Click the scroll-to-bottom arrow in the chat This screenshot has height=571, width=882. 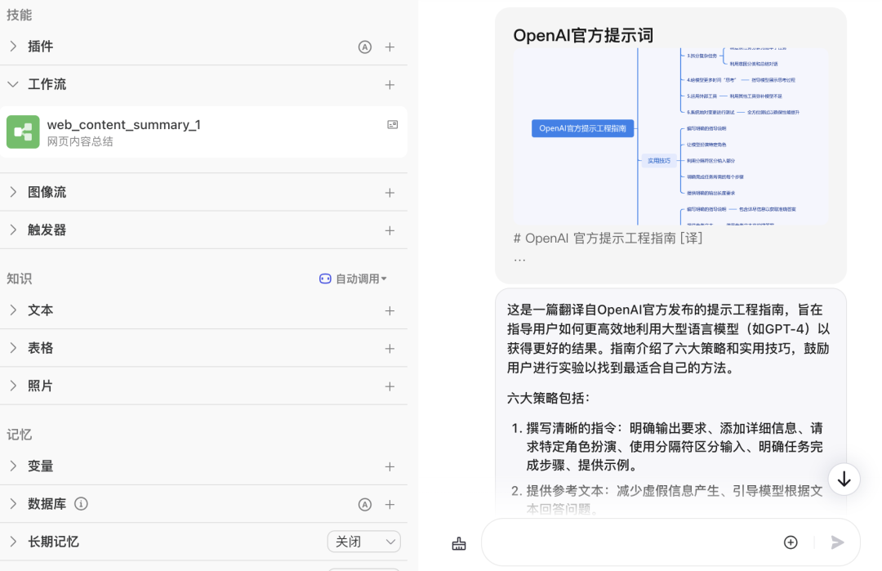pos(844,480)
